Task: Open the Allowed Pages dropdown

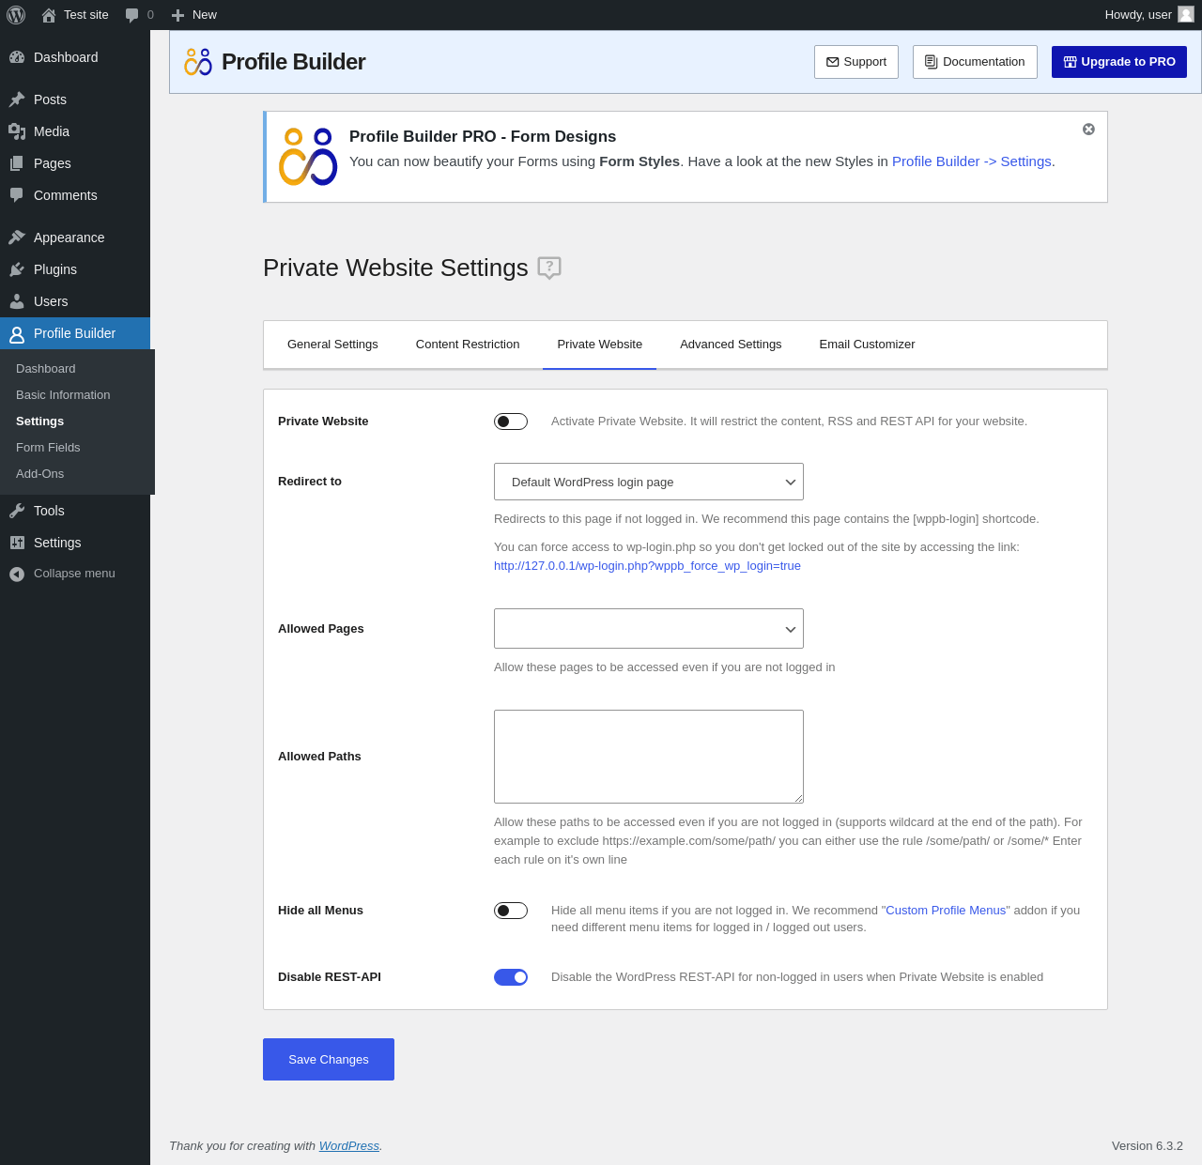Action: click(649, 628)
